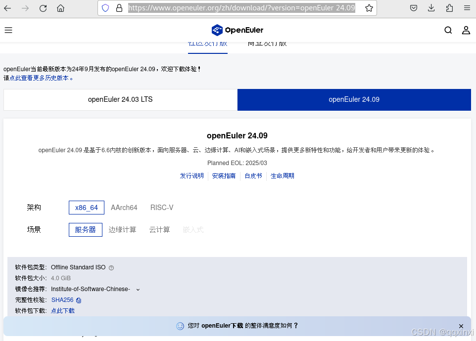The width and height of the screenshot is (476, 341).
Task: Click the satisfaction survey question text
Action: 243,326
